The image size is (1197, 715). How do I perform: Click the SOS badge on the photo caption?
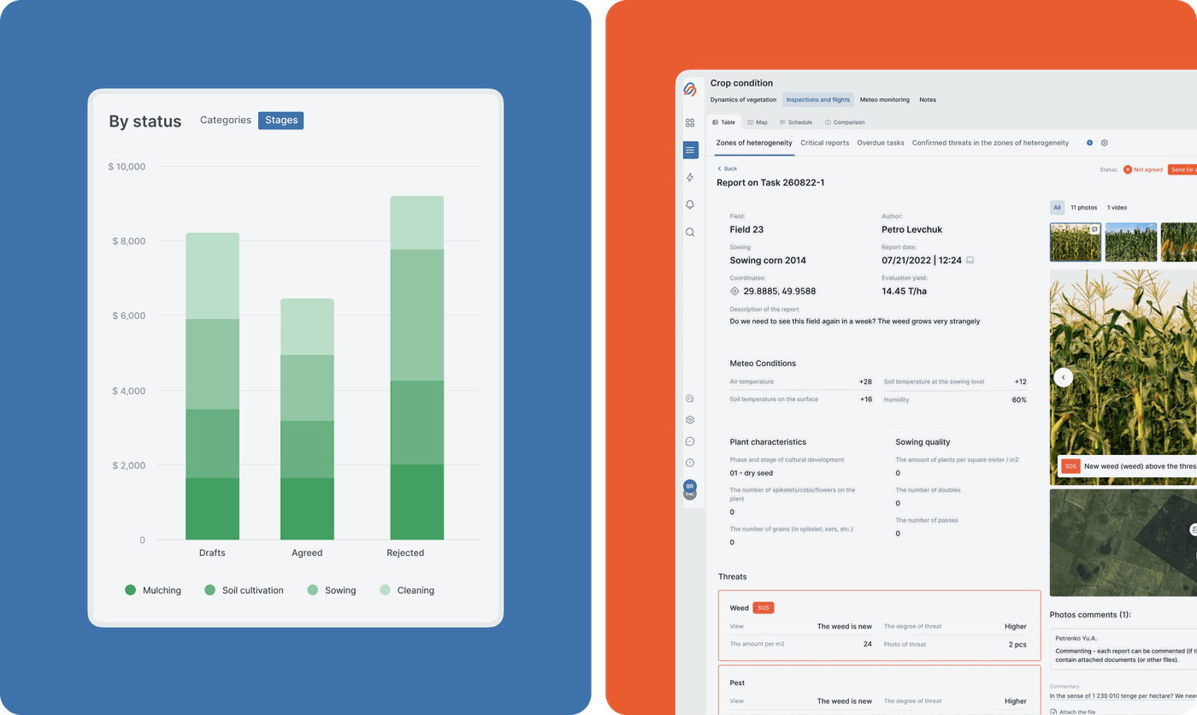pyautogui.click(x=1070, y=466)
